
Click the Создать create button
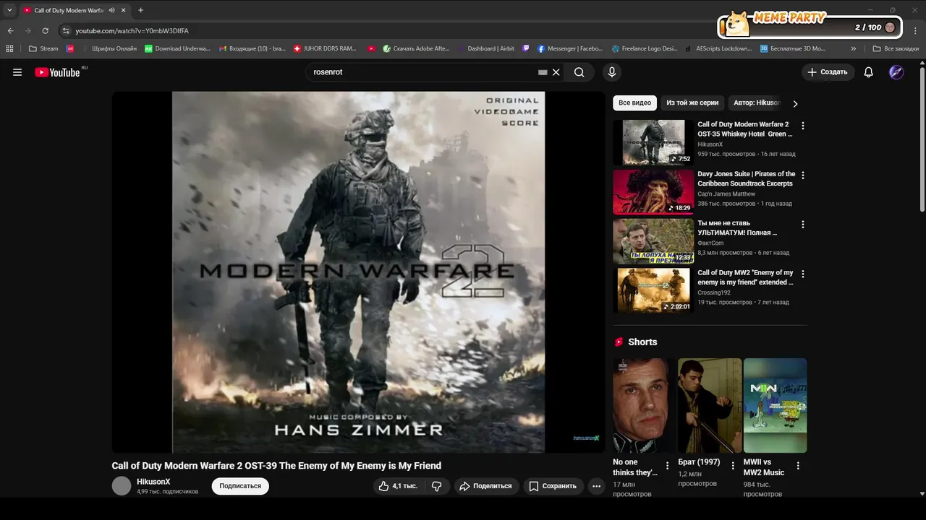coord(828,72)
